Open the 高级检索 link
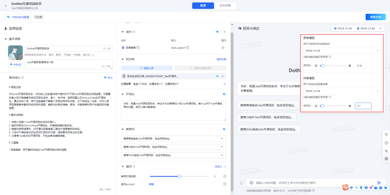 (221, 59)
